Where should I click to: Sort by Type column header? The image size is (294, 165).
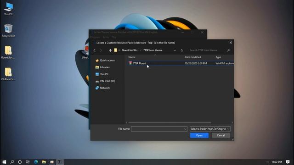coord(219,57)
